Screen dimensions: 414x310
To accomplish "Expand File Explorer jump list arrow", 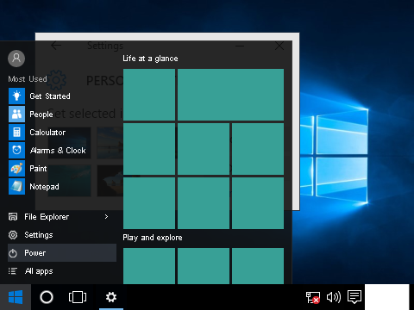I will pos(106,216).
